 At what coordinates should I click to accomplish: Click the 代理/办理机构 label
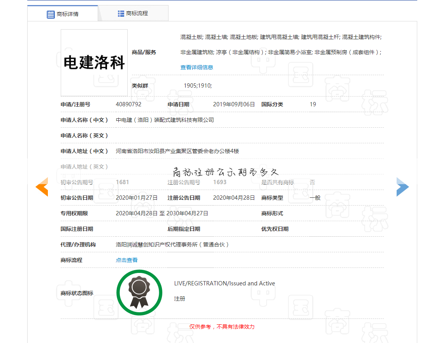pos(78,244)
